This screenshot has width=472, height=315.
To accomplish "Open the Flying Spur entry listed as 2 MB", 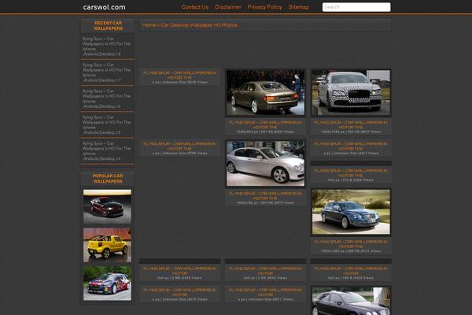I will point(180,271).
